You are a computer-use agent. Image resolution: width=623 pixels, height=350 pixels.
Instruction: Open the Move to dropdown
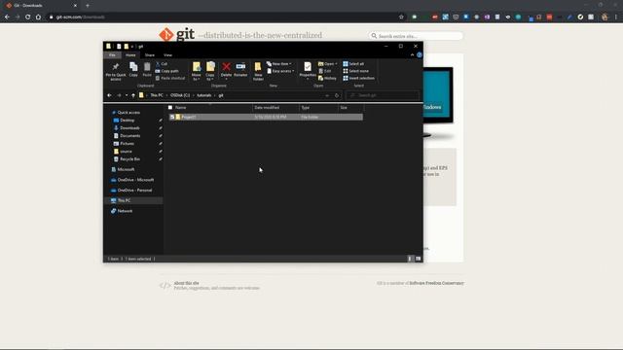[x=197, y=71]
